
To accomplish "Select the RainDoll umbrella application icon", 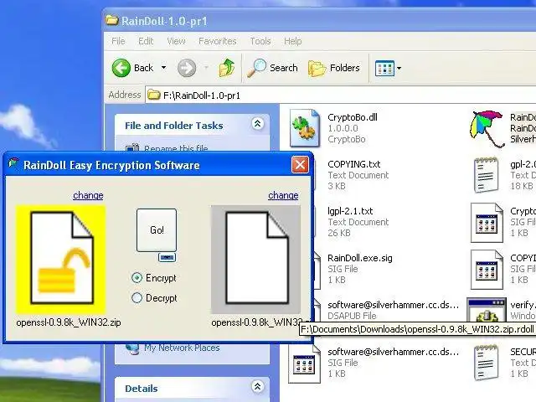I will (487, 128).
